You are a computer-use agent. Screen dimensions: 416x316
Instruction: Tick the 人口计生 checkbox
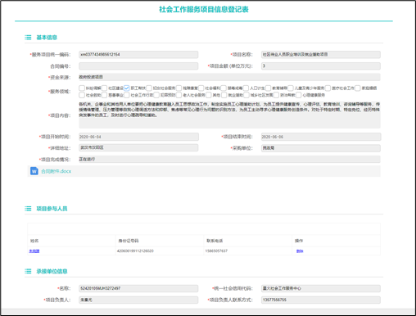click(x=246, y=88)
